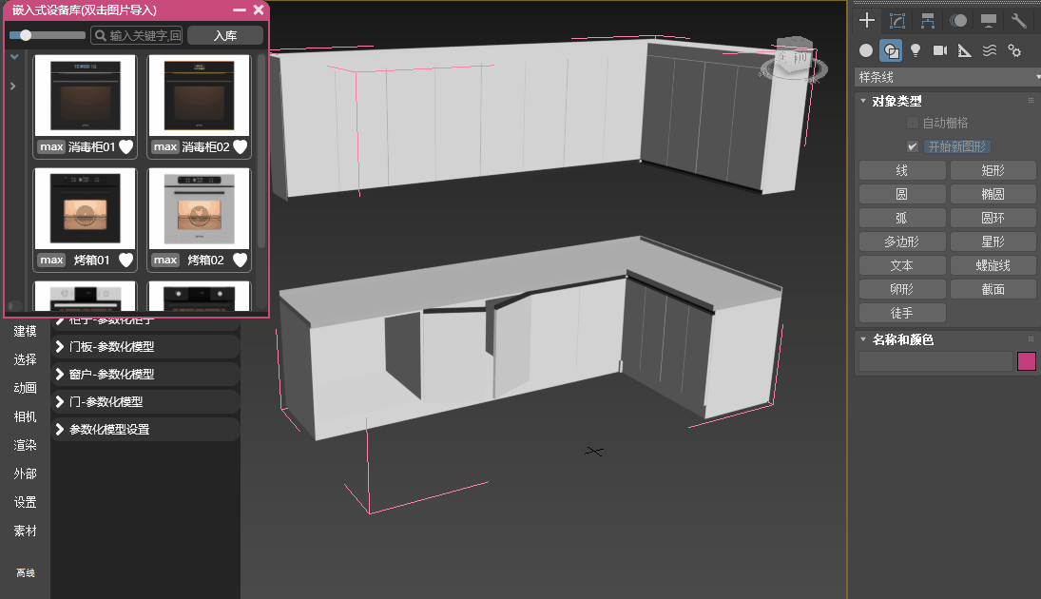
Task: Create an 弧 shape
Action: pos(902,218)
